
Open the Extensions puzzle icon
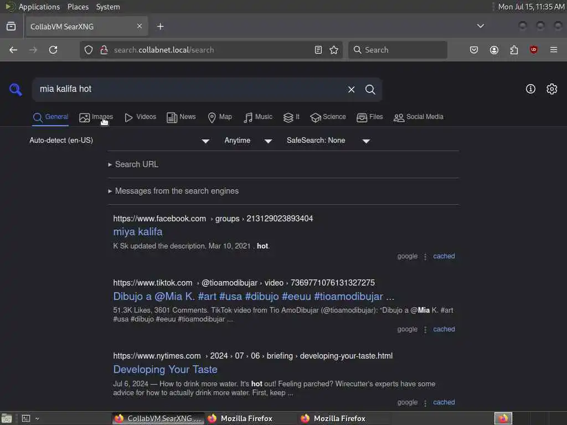514,50
